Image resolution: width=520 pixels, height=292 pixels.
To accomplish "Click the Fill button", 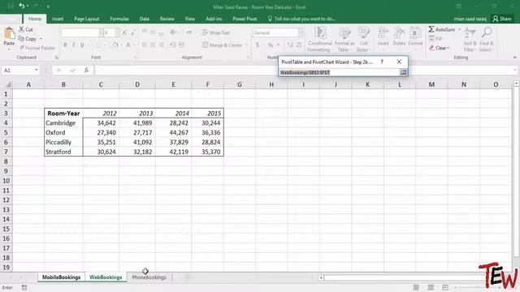I will (435, 39).
